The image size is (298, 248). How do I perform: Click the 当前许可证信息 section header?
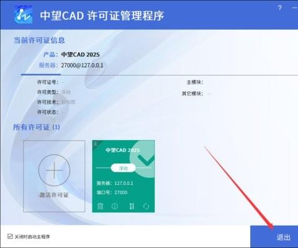(x=39, y=40)
